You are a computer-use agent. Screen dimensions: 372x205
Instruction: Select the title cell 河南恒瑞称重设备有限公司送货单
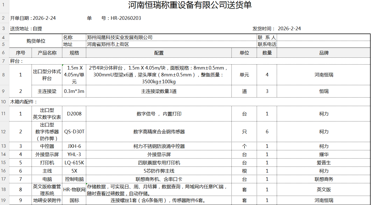point(189,6)
